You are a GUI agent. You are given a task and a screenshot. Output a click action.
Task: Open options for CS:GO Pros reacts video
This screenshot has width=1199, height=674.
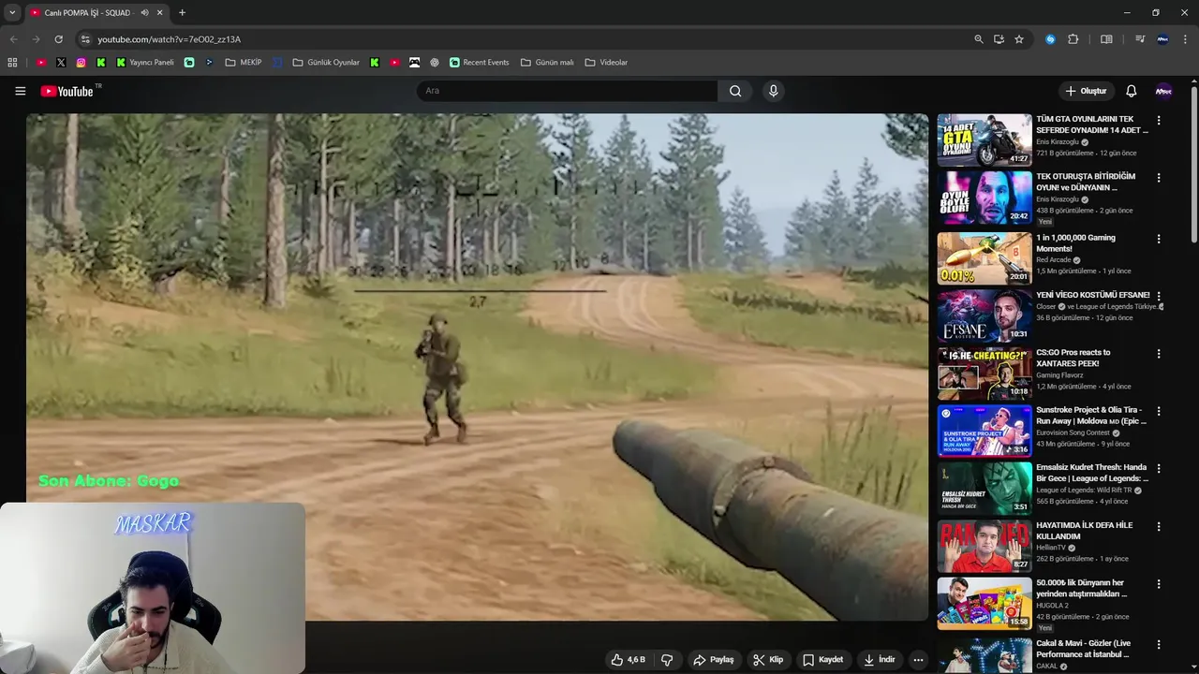[1159, 354]
